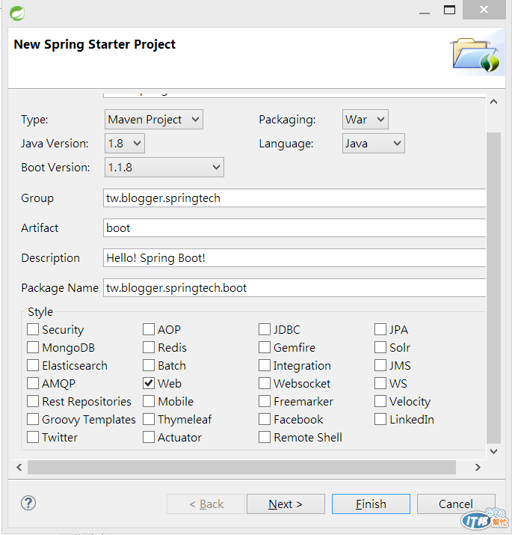Tick the WS checkbox
The height and width of the screenshot is (535, 512).
380,384
